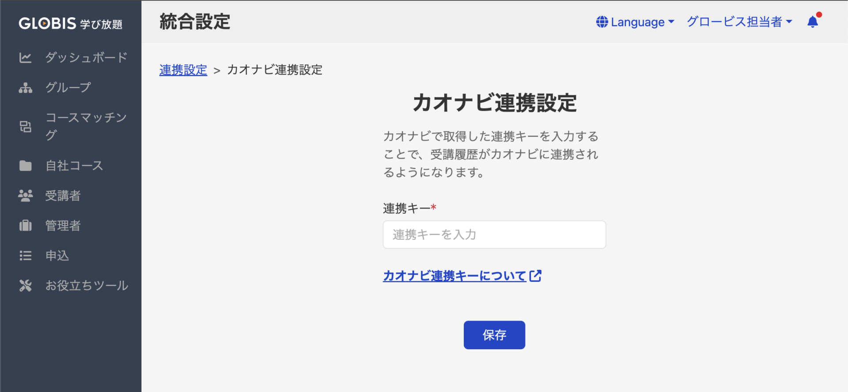Click the 連携設定 breadcrumb link
The width and height of the screenshot is (848, 392).
coord(183,70)
